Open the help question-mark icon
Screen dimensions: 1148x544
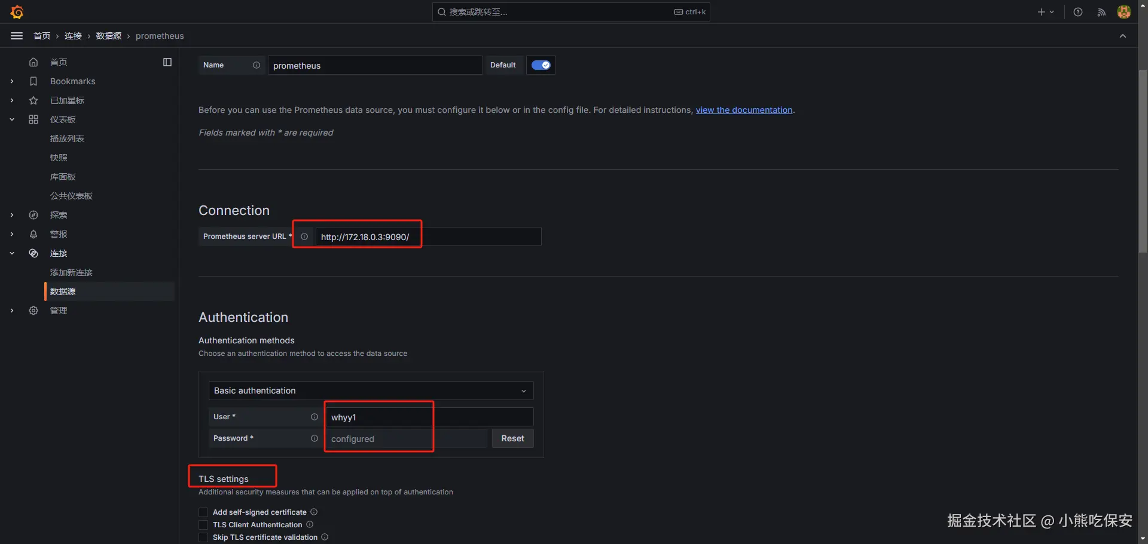coord(1078,12)
